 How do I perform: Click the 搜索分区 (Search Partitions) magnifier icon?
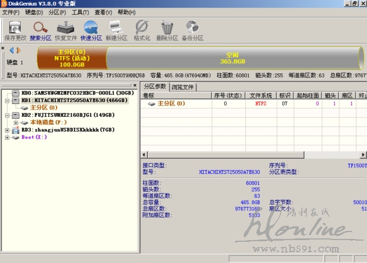click(41, 30)
